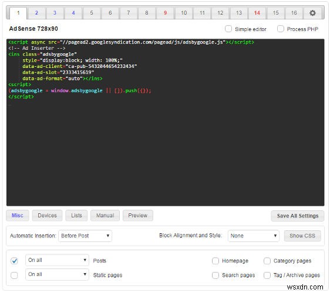Select block tab 13
This screenshot has width=330, height=293.
239,13
